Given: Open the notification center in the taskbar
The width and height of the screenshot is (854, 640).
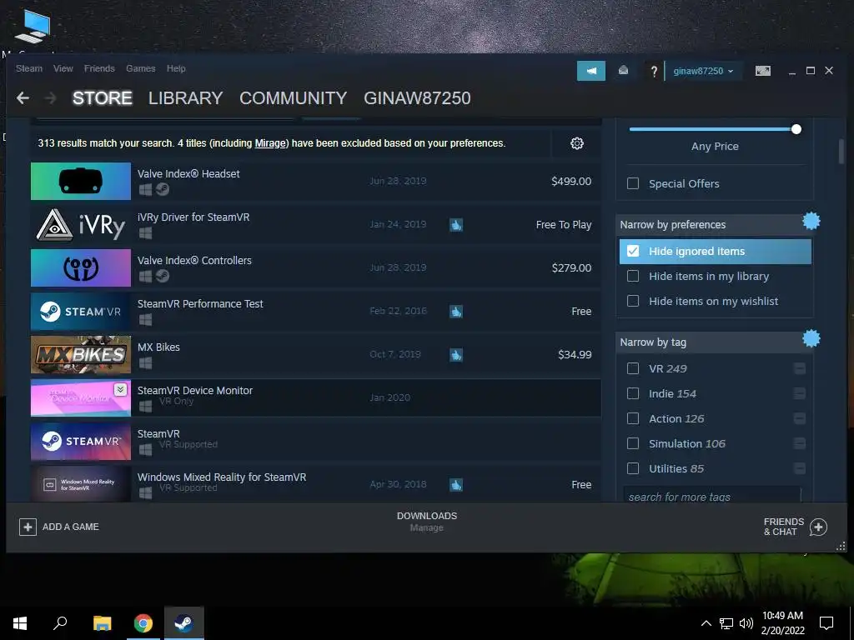Looking at the screenshot, I should 826,623.
